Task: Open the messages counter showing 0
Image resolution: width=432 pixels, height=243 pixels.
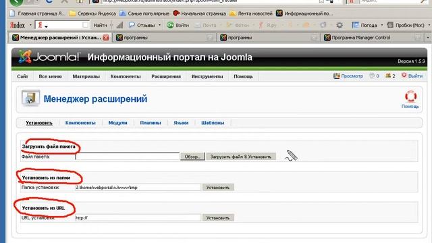Action: [374, 76]
